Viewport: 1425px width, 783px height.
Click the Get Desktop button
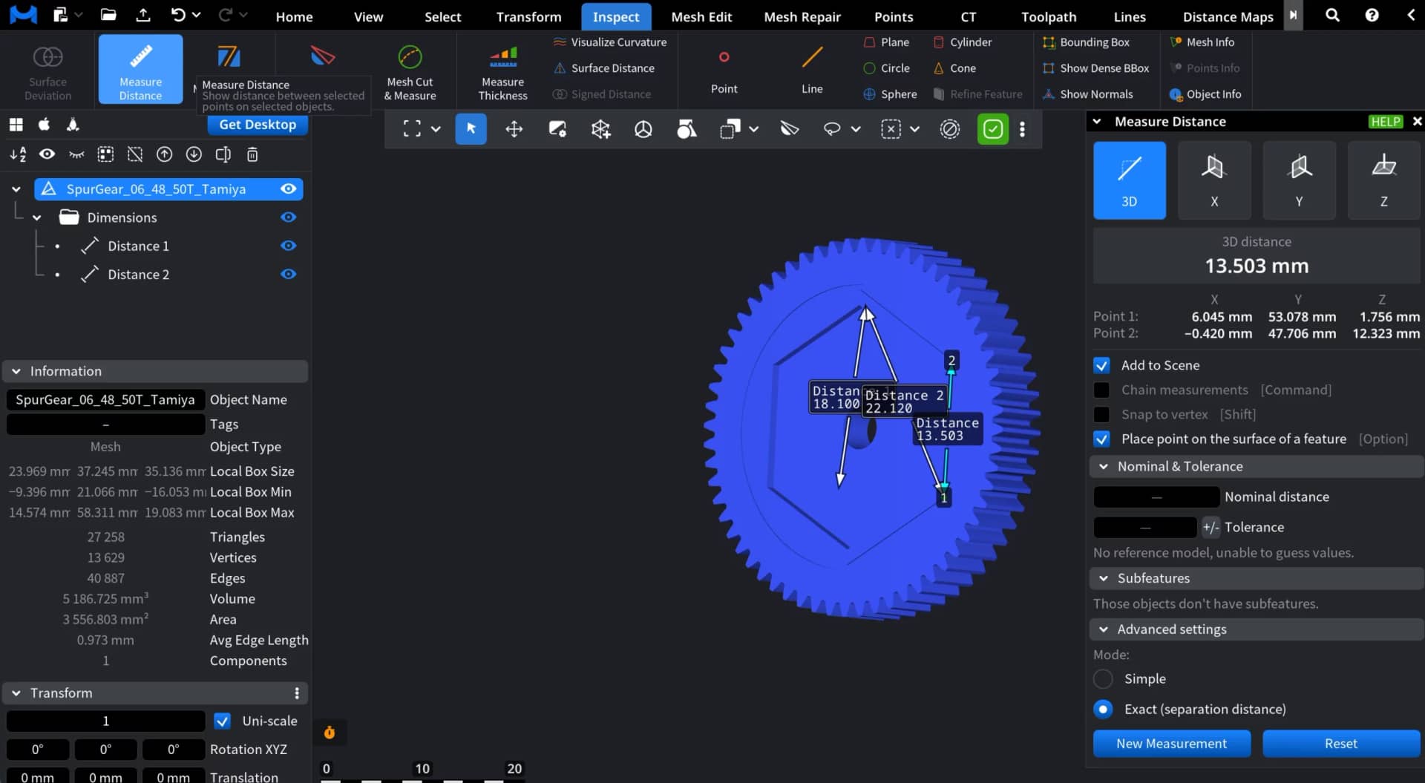coord(257,125)
